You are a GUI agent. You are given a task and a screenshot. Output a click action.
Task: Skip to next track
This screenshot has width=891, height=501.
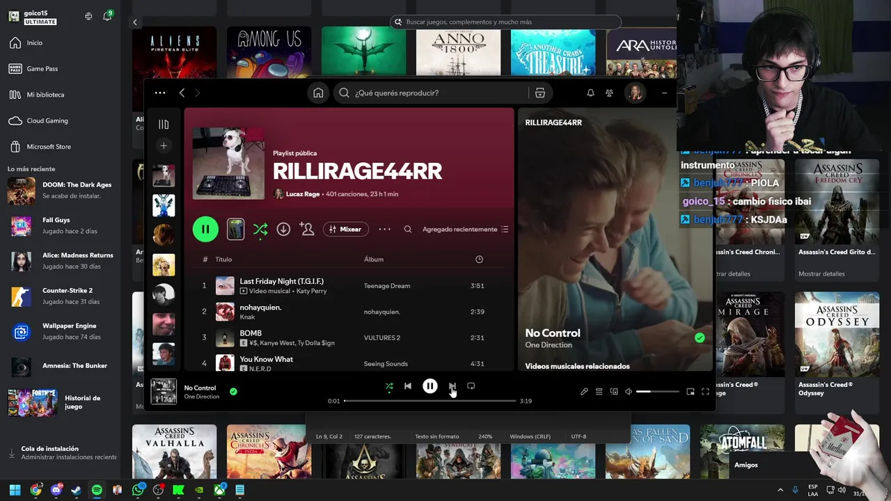452,386
